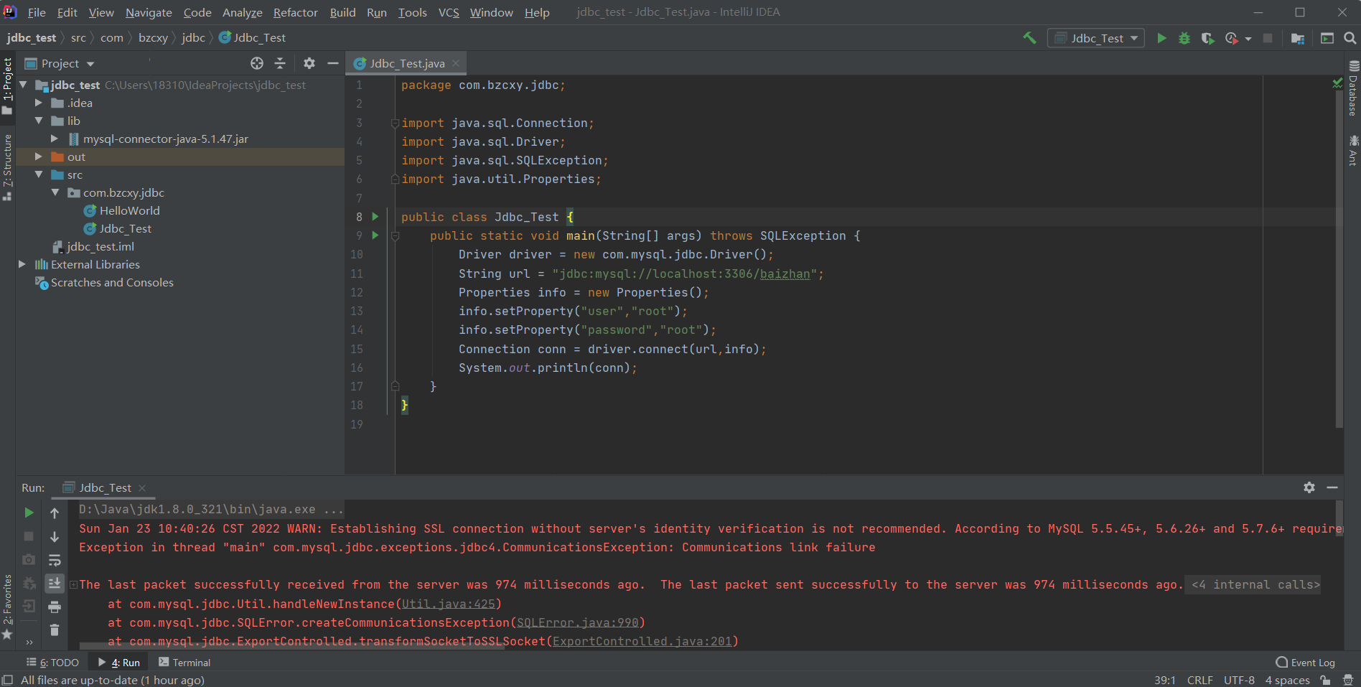Screen dimensions: 1361x687
Task: Click the Stop process square icon
Action: click(x=1268, y=38)
